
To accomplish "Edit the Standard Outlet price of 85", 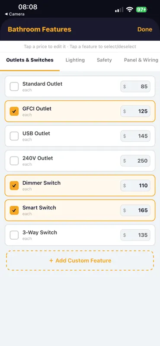I will (135, 86).
